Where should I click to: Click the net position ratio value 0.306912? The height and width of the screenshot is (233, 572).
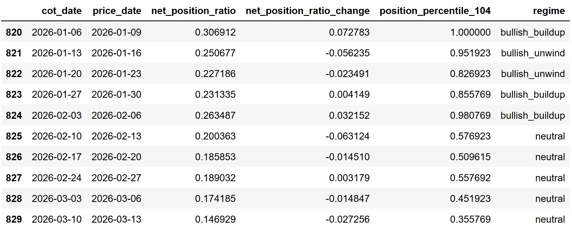coord(215,32)
